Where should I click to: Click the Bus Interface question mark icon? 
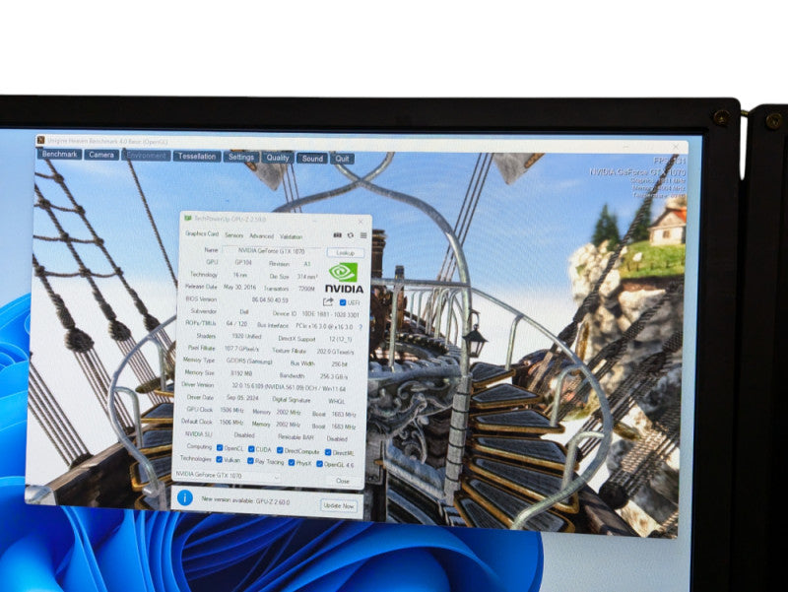(x=361, y=327)
